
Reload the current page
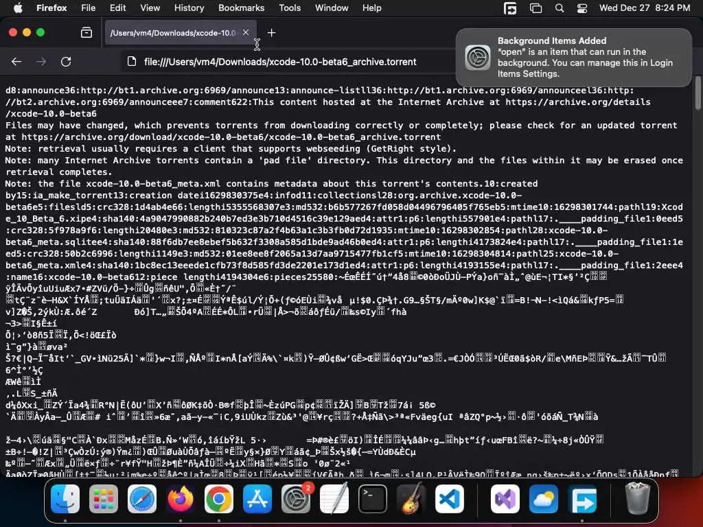pyautogui.click(x=66, y=61)
